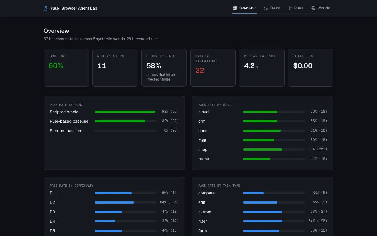The width and height of the screenshot is (377, 236).
Task: Click the Tasks checklist icon
Action: pos(266,8)
